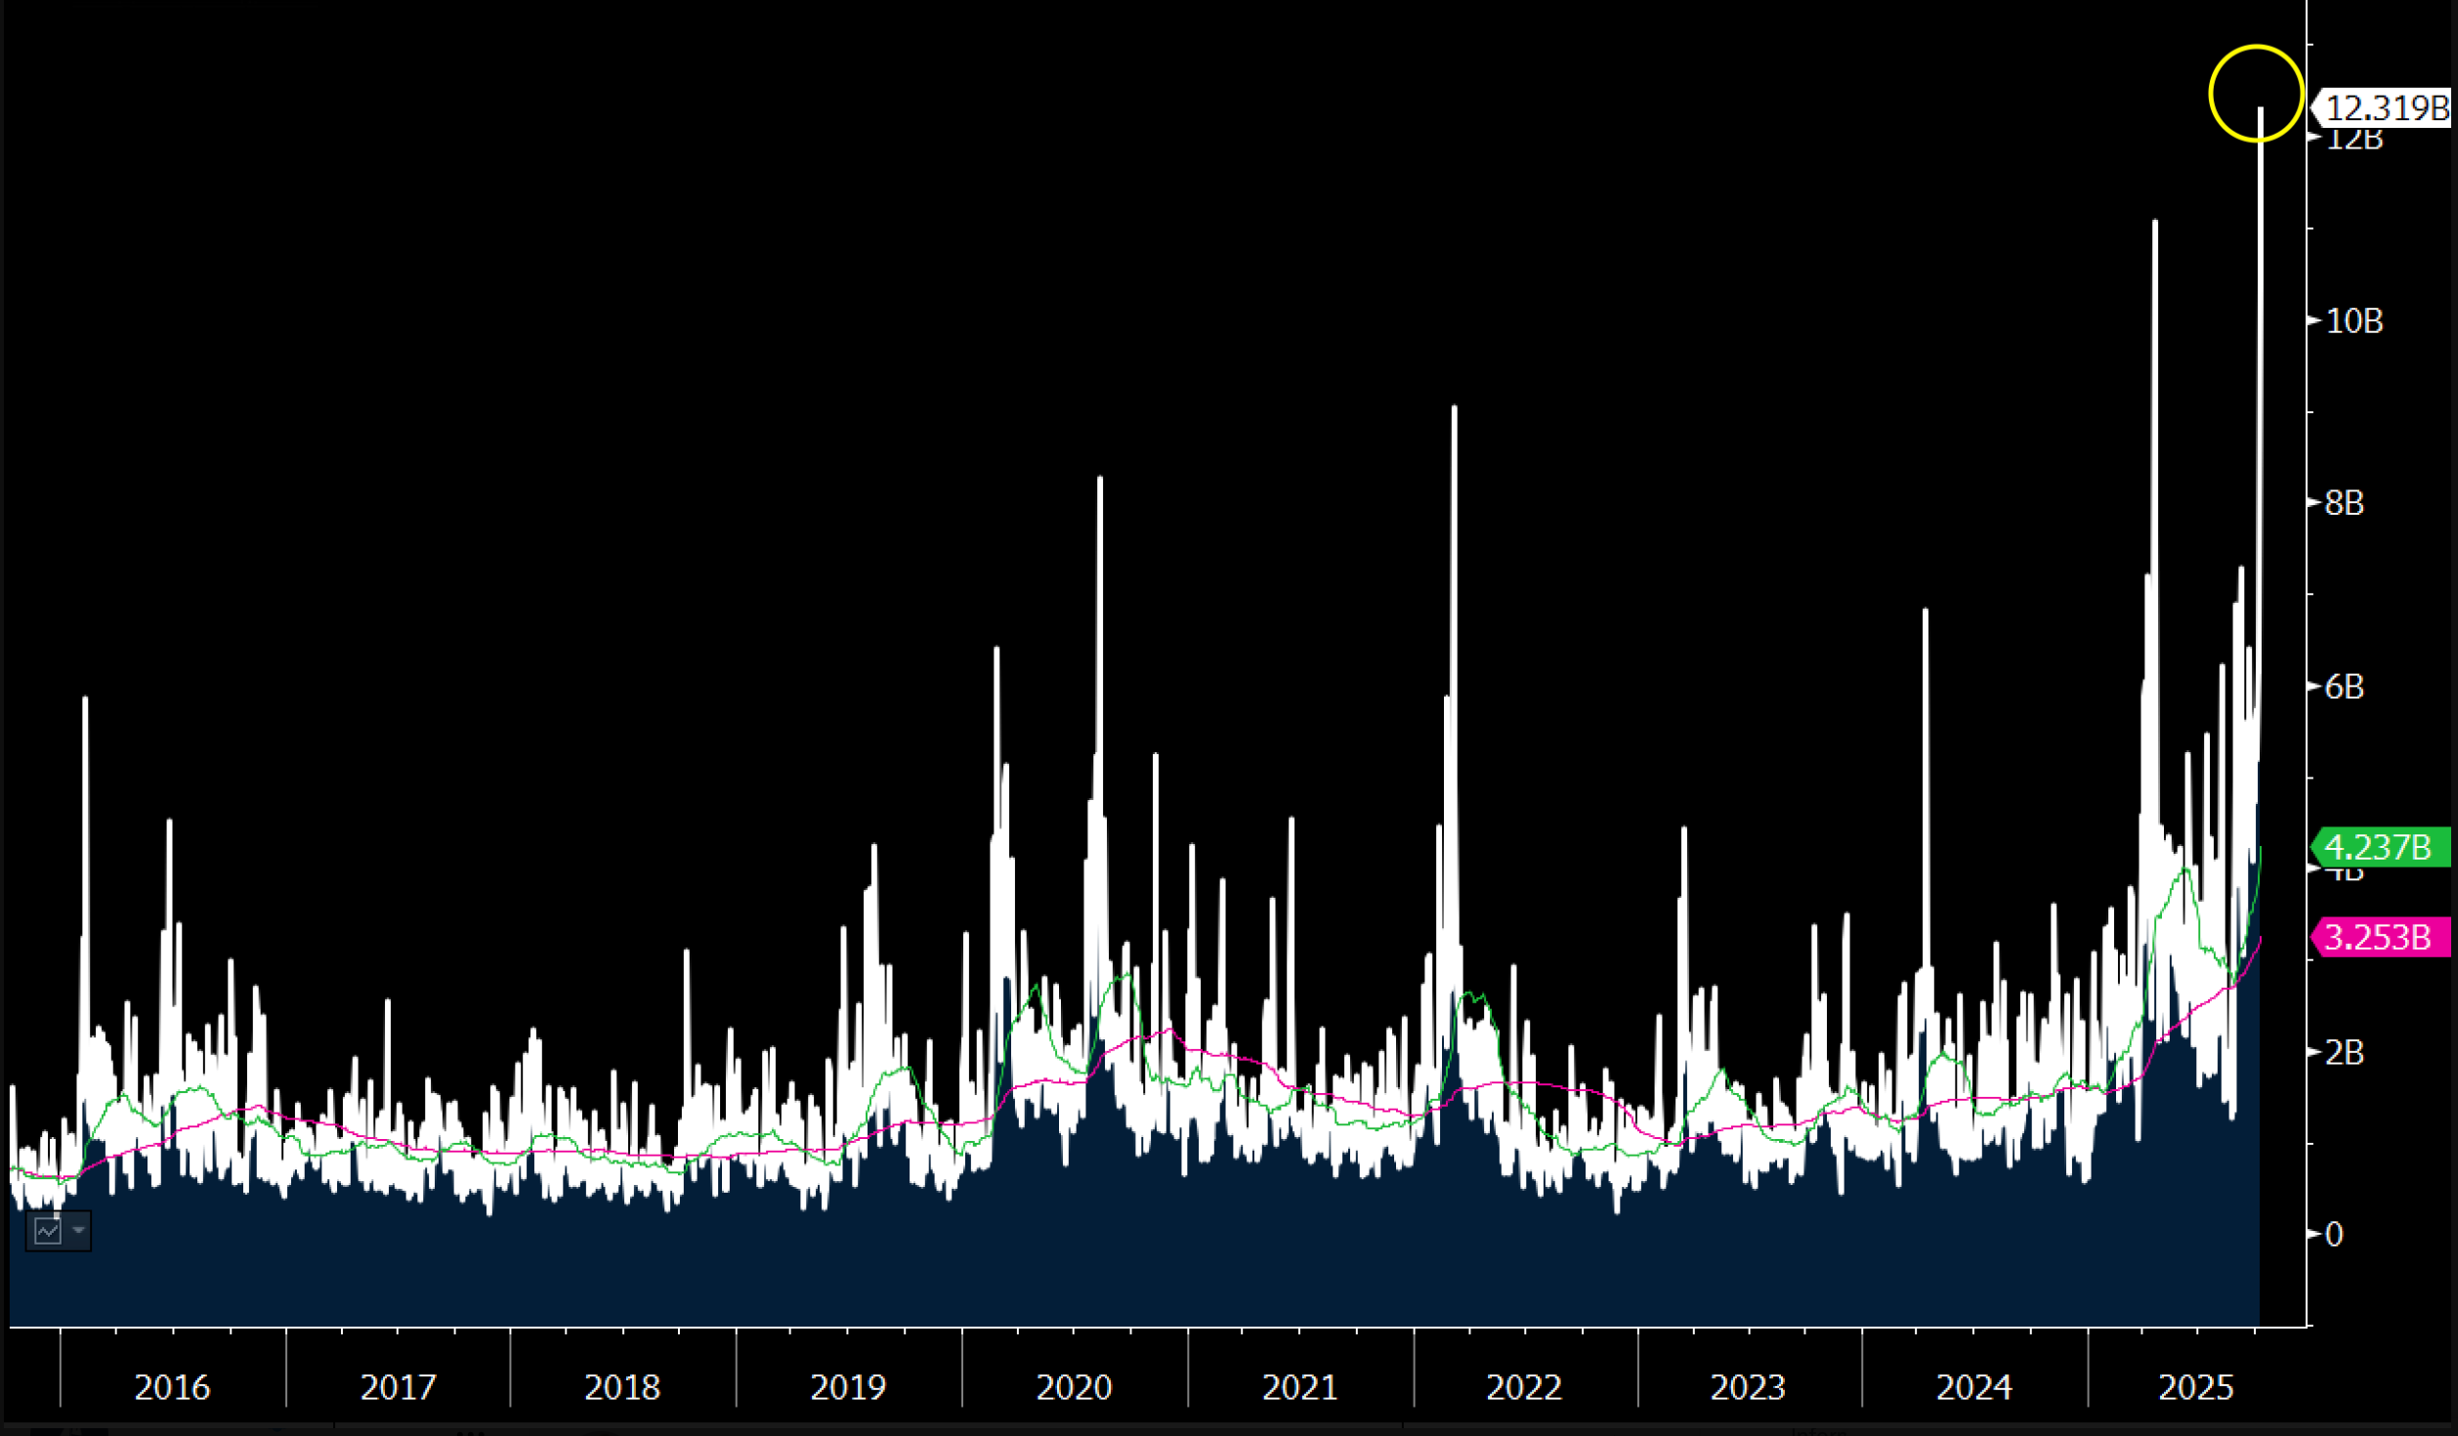
Task: Click the chart type line icon
Action: pos(47,1231)
